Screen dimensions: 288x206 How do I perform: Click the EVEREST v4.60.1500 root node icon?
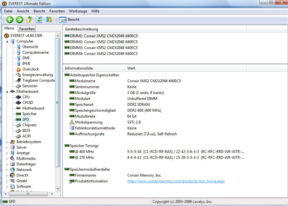point(7,35)
